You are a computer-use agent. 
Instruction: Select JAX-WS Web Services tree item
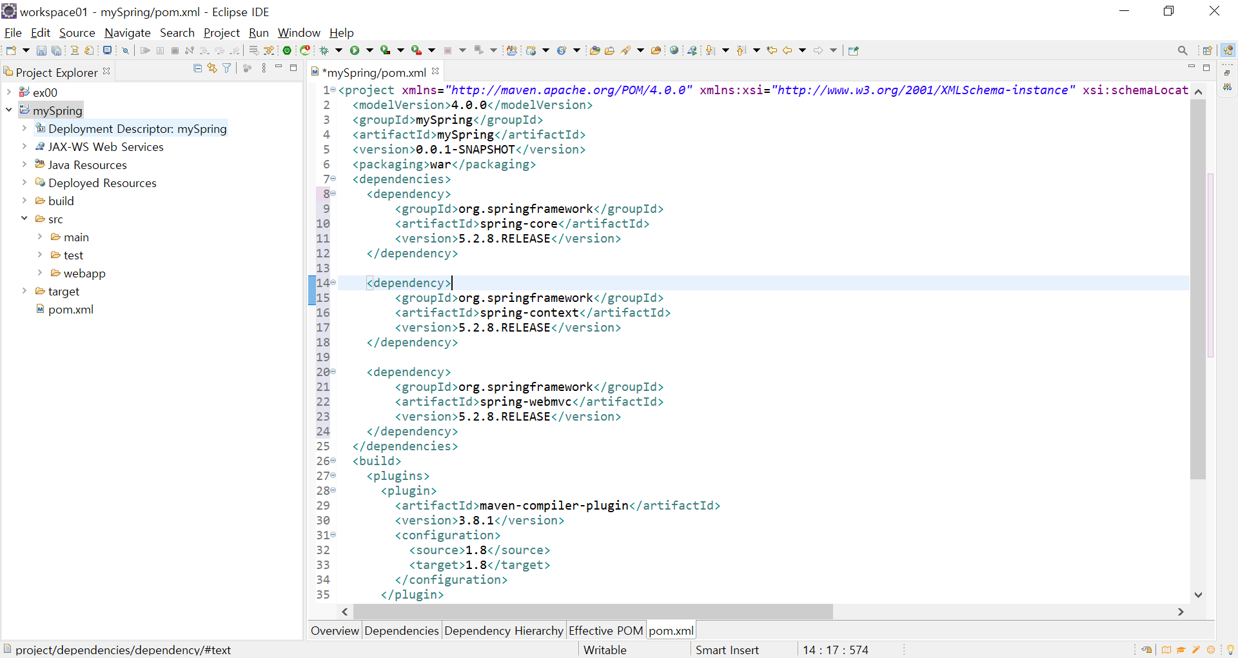click(x=106, y=146)
